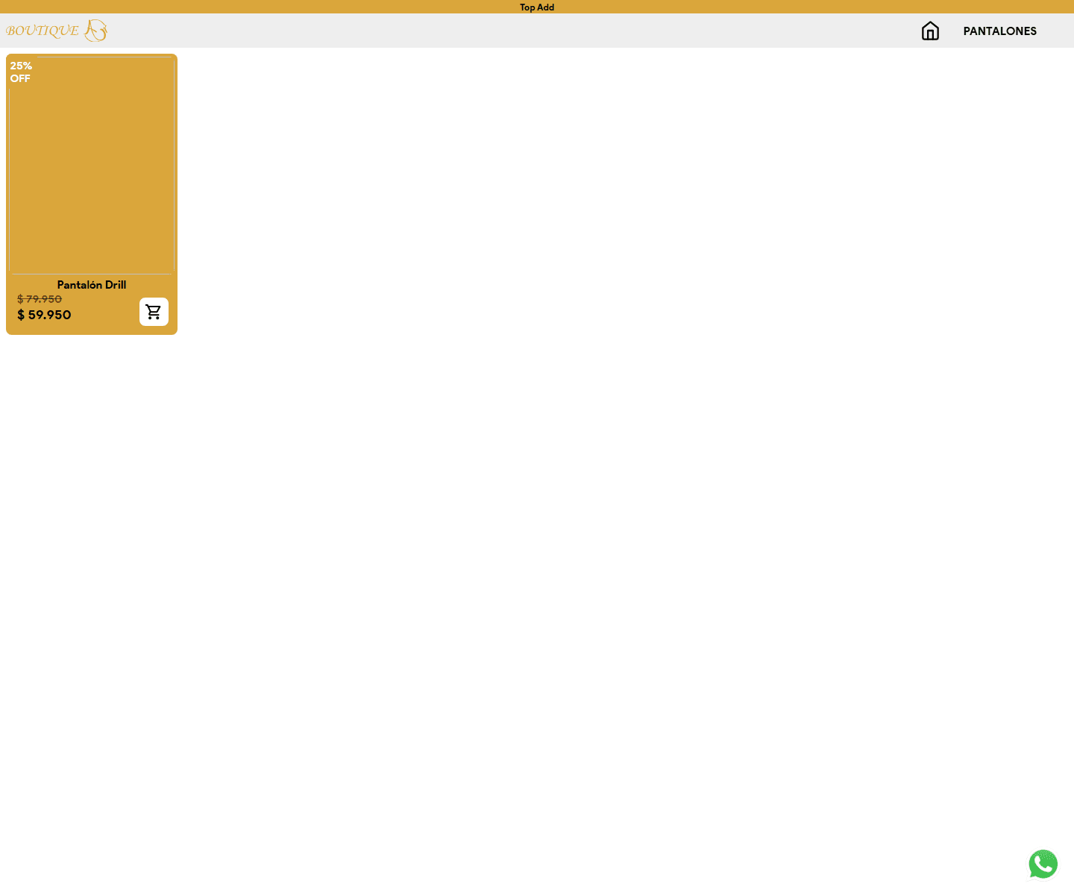
Task: Select the $ 59.950 sale price
Action: click(x=44, y=315)
